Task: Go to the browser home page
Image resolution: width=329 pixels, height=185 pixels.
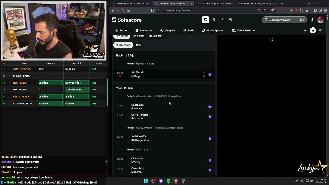Action: pos(128,10)
